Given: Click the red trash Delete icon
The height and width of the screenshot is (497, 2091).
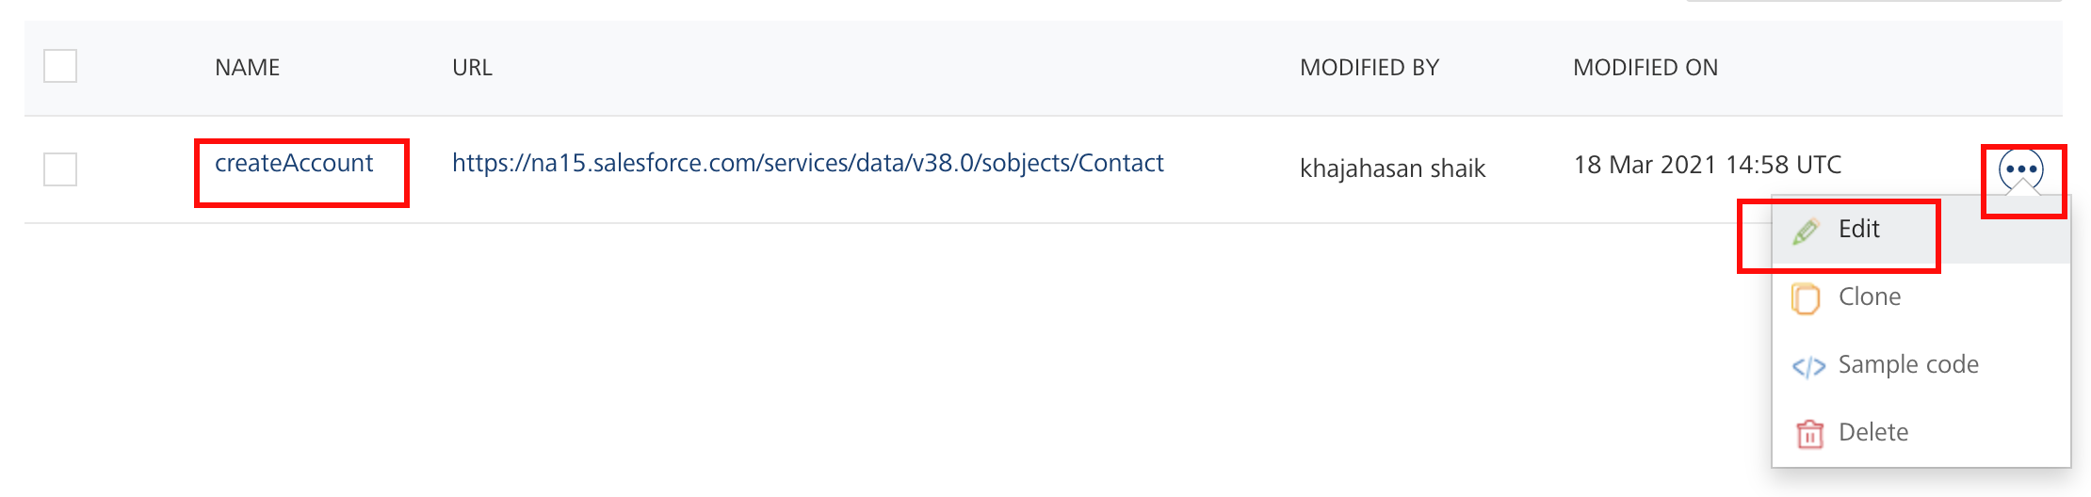Looking at the screenshot, I should click(1809, 434).
